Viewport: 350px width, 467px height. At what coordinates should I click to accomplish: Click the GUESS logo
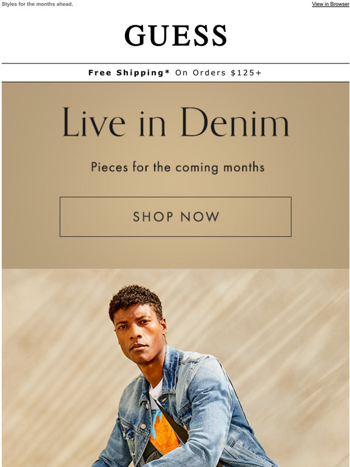tap(176, 36)
